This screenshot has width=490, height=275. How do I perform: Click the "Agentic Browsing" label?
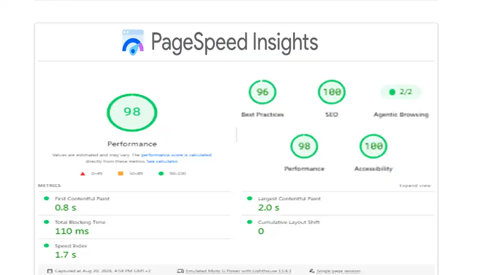click(401, 115)
